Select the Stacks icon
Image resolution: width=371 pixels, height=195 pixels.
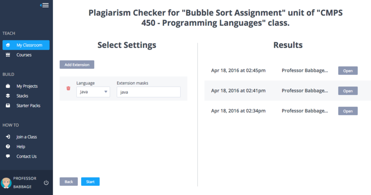point(8,95)
